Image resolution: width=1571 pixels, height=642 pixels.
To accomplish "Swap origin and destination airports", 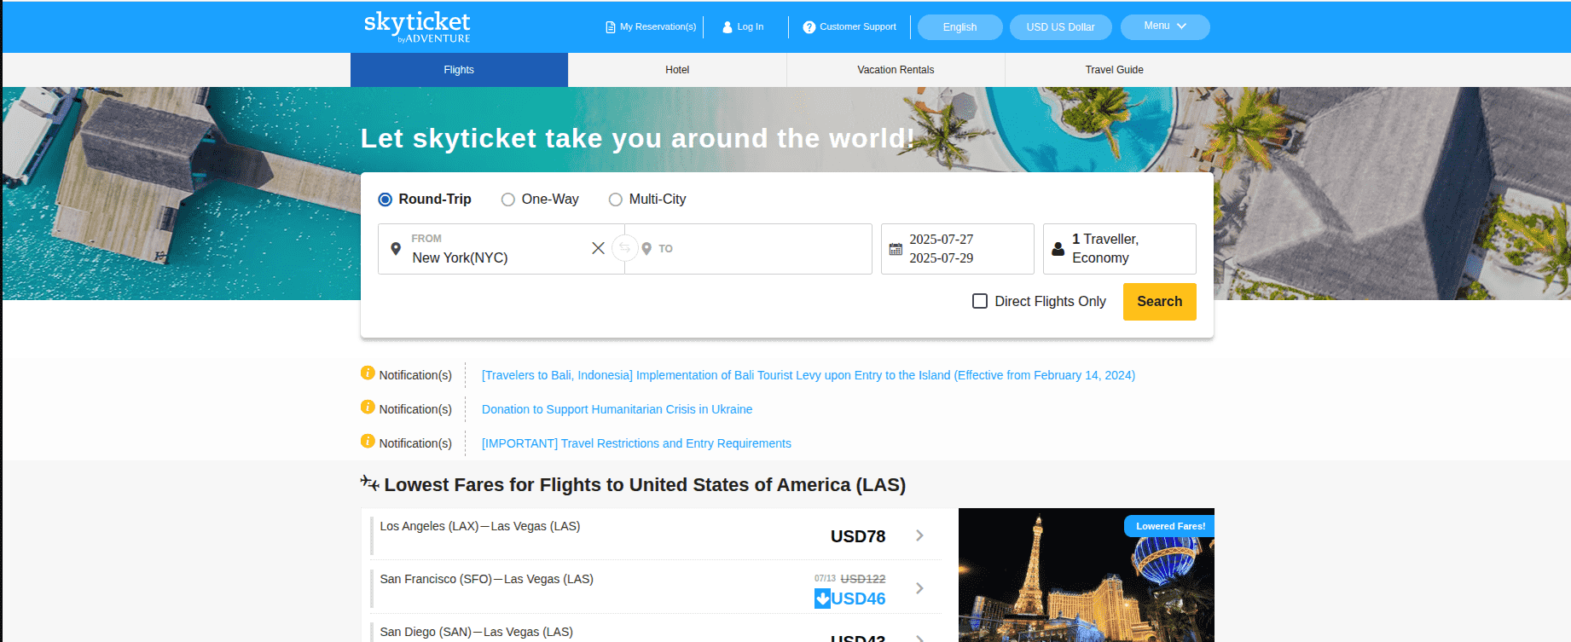I will coord(624,248).
